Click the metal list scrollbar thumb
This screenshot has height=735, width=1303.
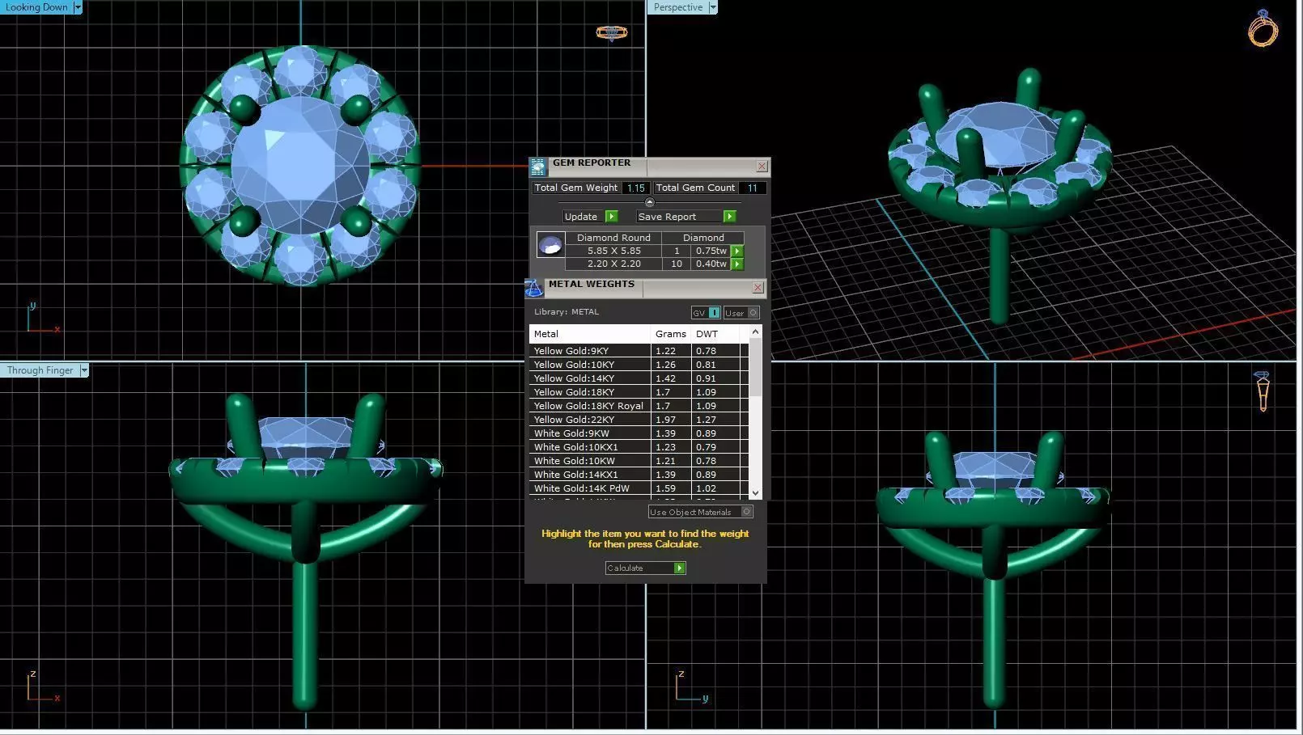(755, 368)
